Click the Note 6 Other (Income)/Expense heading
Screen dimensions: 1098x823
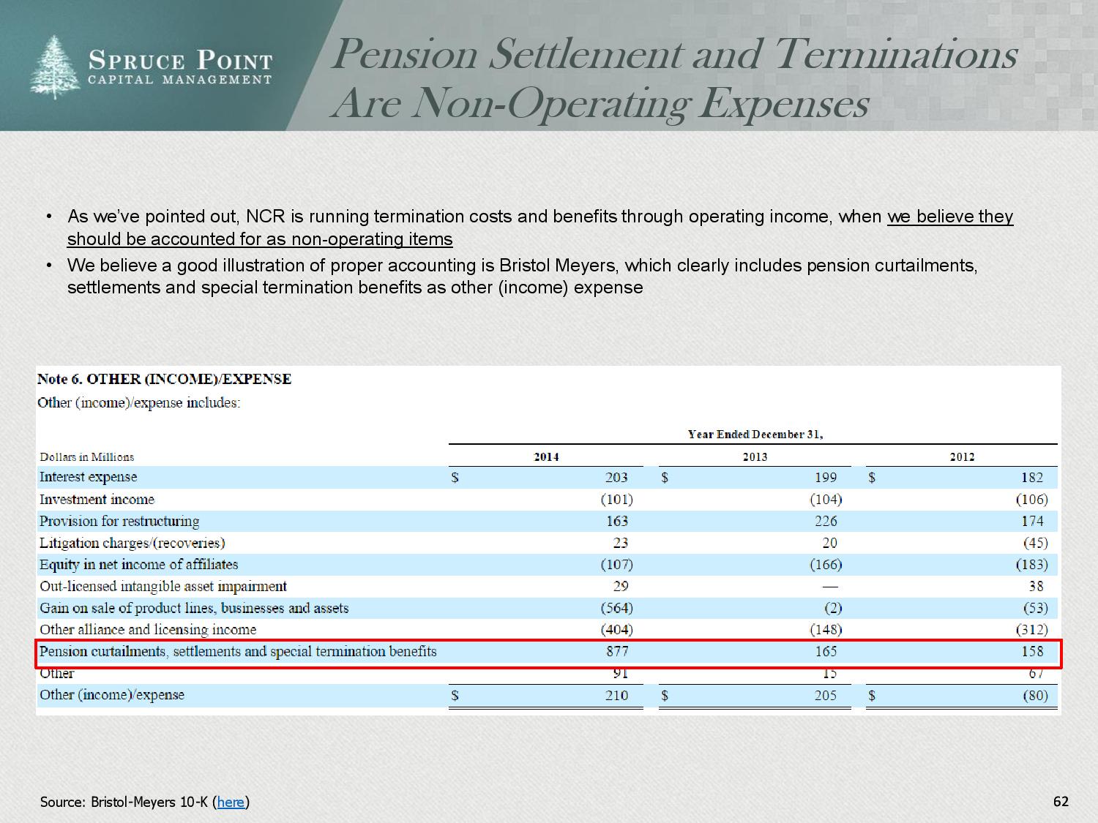164,379
